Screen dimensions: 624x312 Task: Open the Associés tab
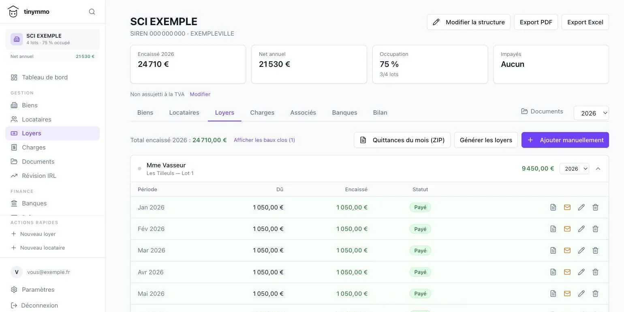[303, 113]
